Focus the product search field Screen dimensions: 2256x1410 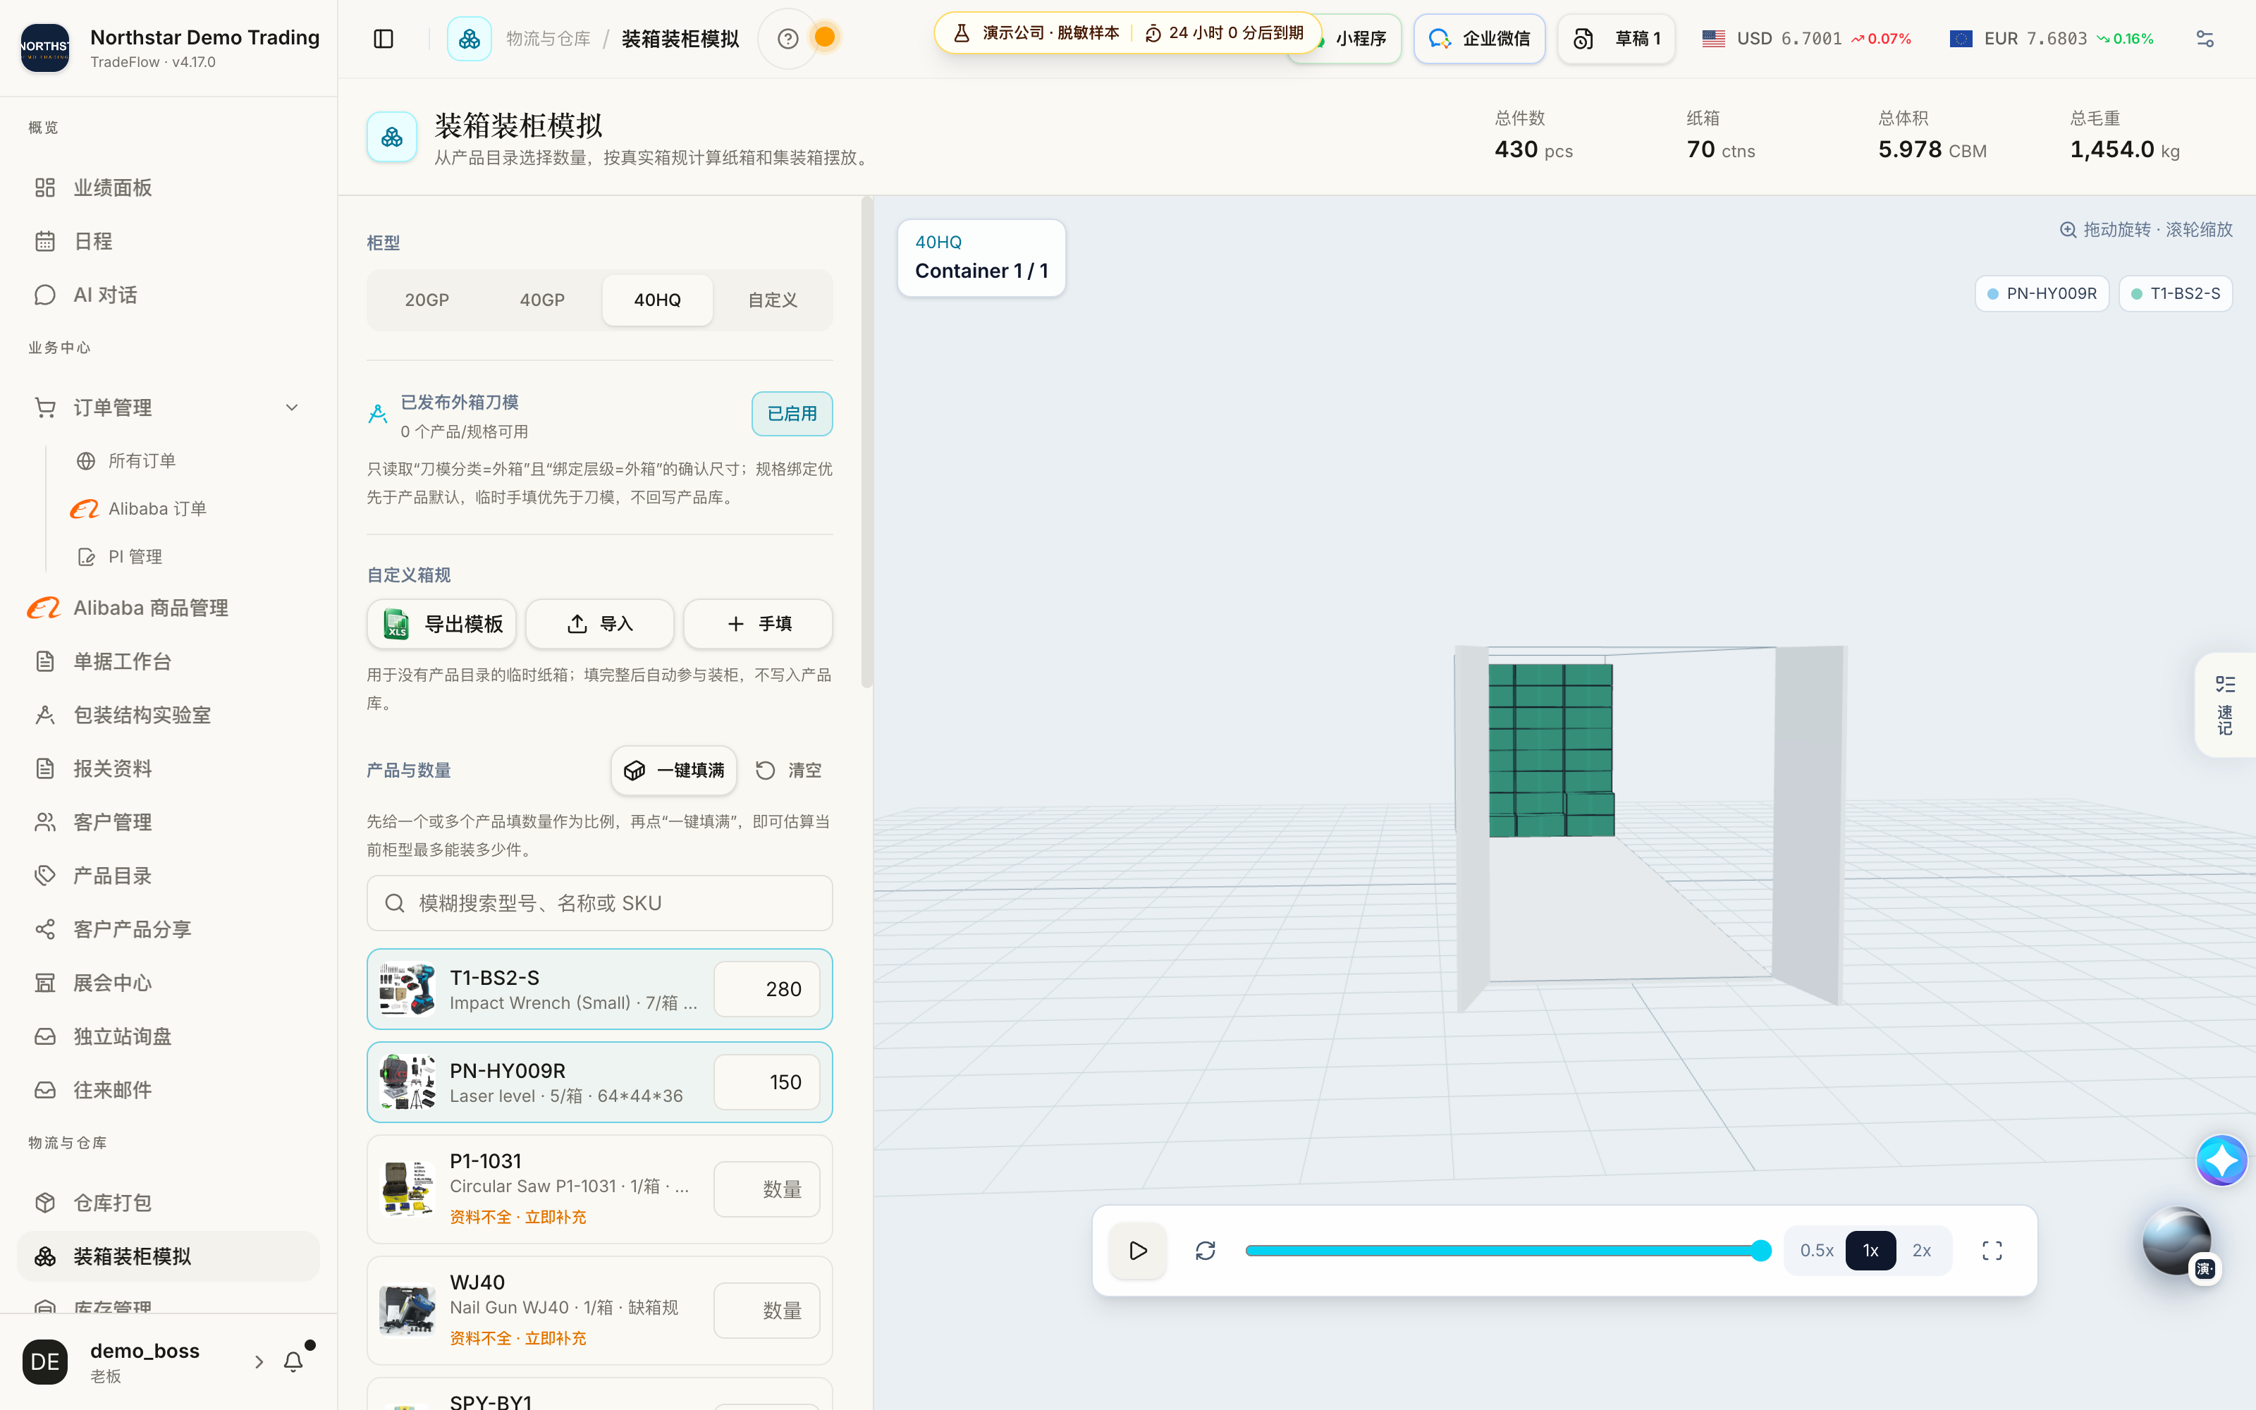(599, 902)
